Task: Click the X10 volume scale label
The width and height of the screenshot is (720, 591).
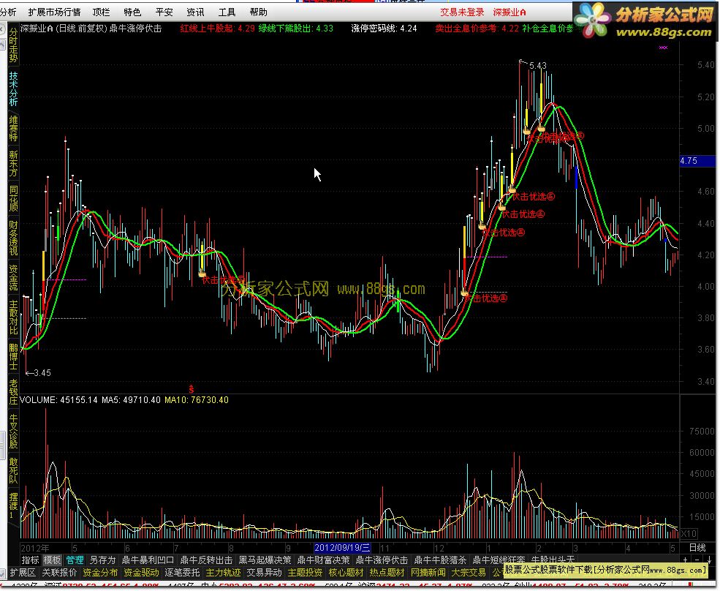Action: coord(689,534)
